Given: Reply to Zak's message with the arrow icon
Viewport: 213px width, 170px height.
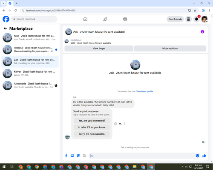Looking at the screenshot, I should [x=120, y=124].
